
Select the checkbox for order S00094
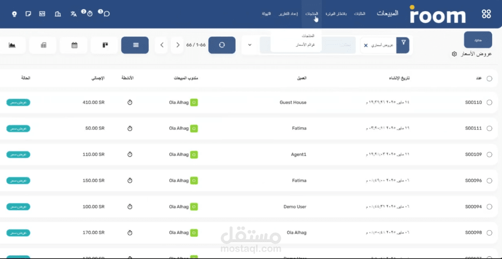(489, 207)
